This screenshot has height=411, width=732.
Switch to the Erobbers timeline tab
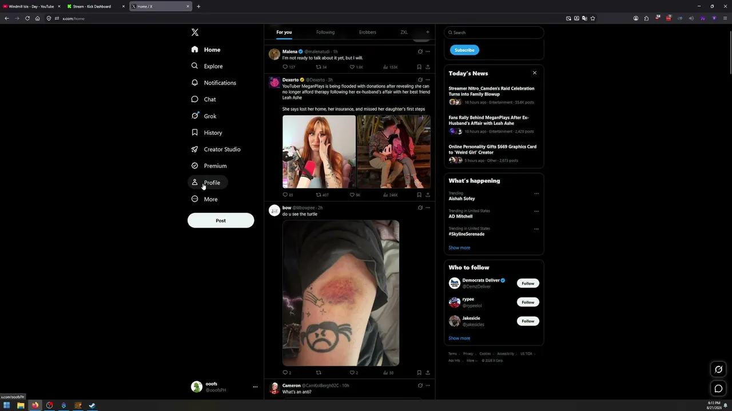(x=368, y=33)
